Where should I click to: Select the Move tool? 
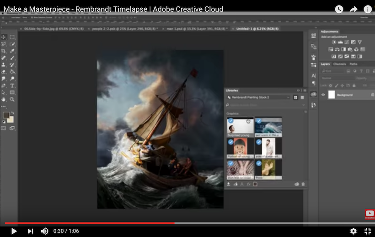(4, 37)
